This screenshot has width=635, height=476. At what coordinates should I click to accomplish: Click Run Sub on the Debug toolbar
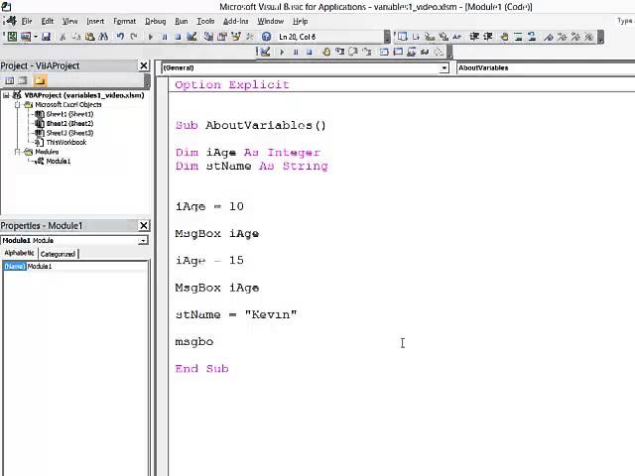282,52
